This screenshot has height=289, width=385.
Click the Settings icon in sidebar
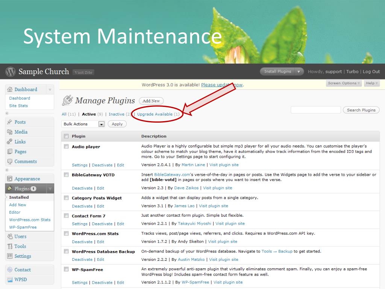tap(10, 256)
